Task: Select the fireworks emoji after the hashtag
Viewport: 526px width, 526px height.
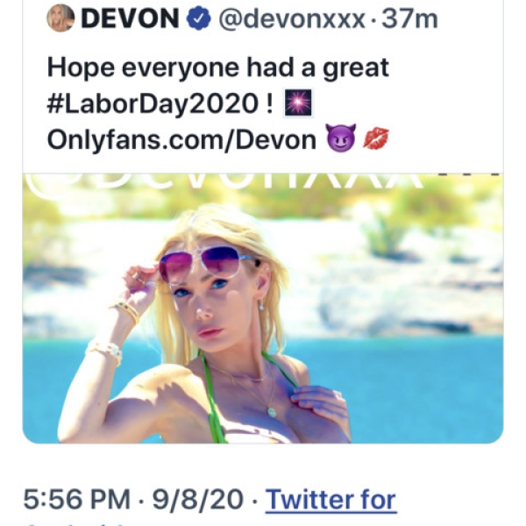Action: (298, 103)
